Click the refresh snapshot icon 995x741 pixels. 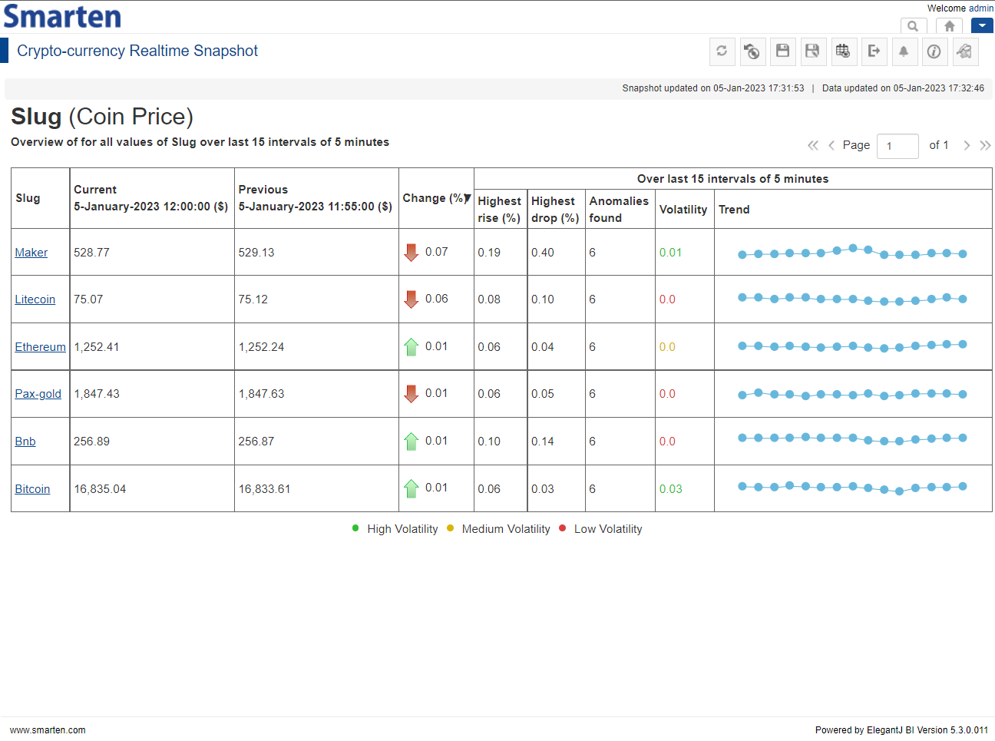(722, 51)
